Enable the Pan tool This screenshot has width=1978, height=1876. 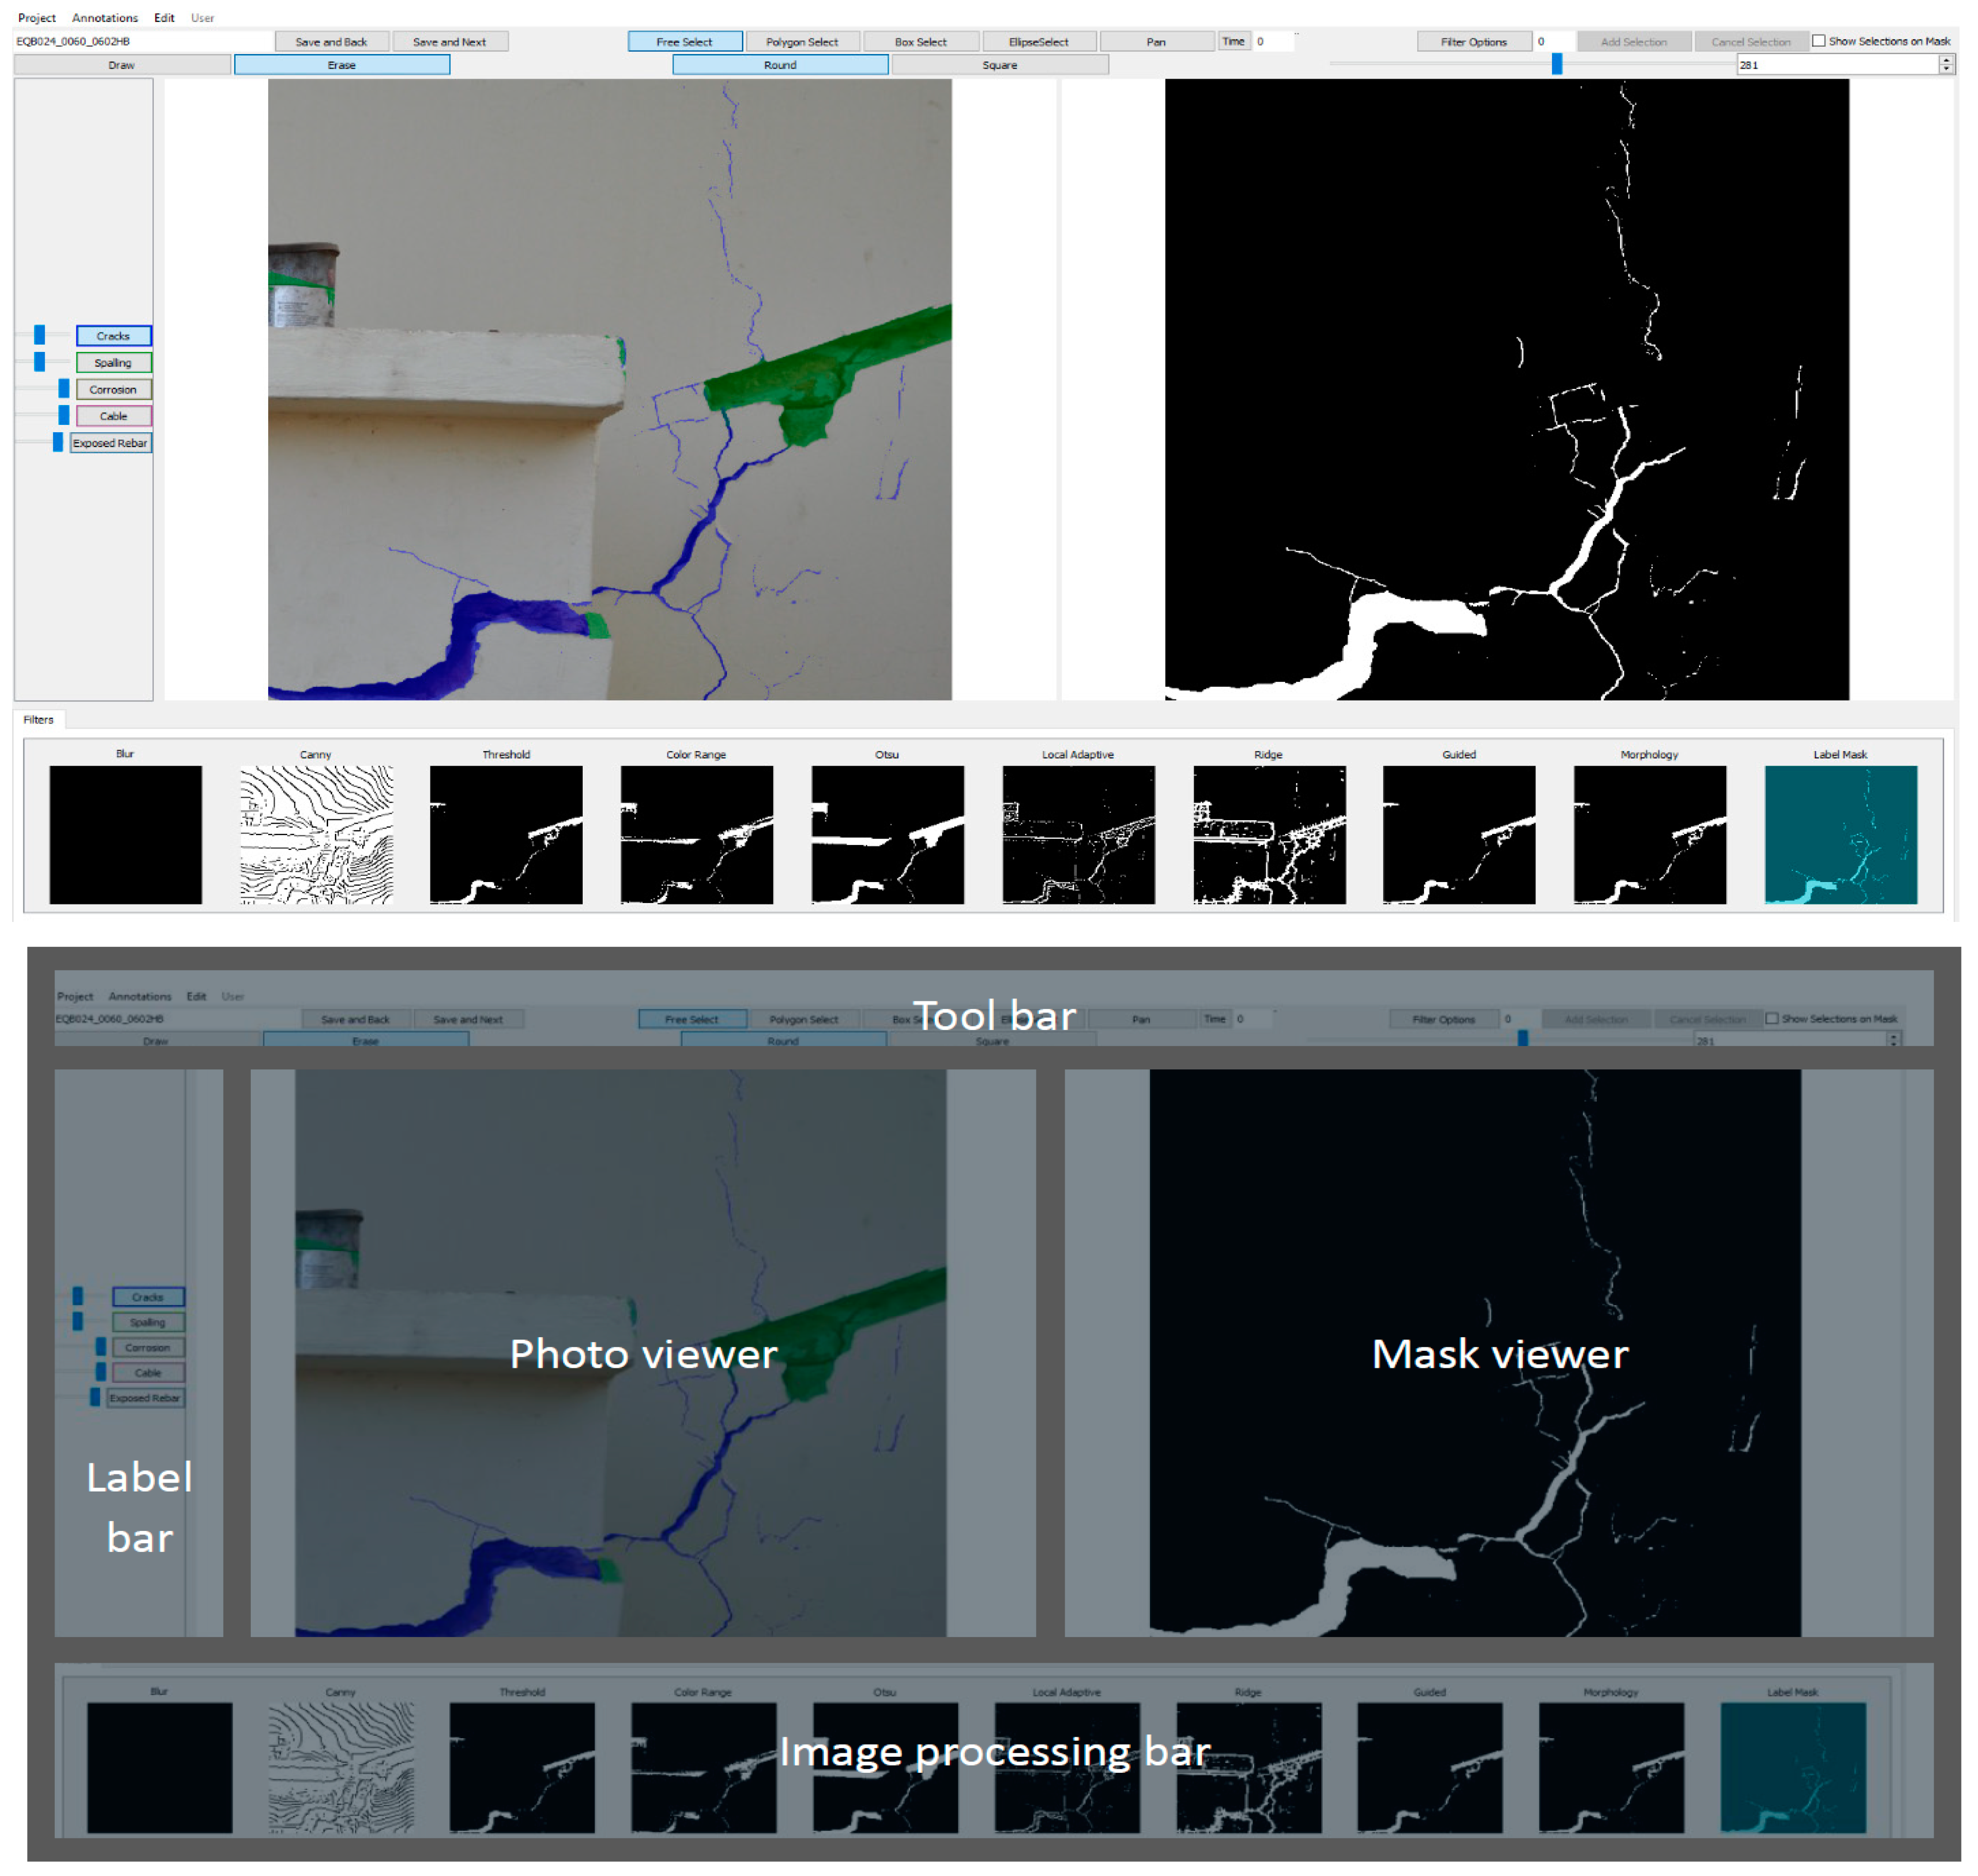click(1156, 42)
